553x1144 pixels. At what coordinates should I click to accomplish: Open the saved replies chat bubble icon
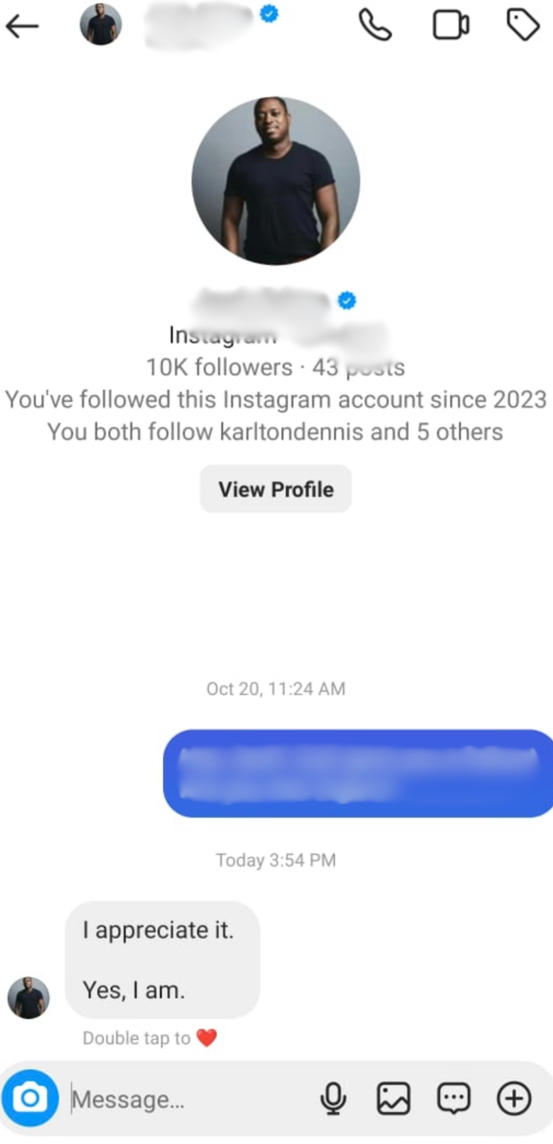(453, 1098)
